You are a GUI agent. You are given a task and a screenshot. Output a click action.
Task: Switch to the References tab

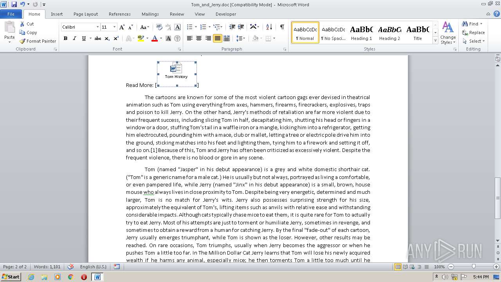pyautogui.click(x=120, y=14)
